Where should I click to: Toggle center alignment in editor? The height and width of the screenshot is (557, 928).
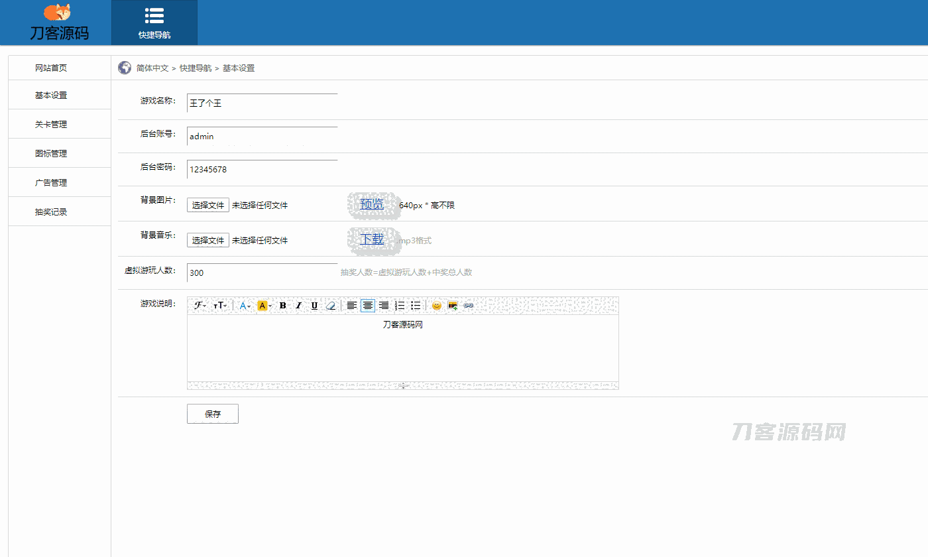(x=368, y=306)
